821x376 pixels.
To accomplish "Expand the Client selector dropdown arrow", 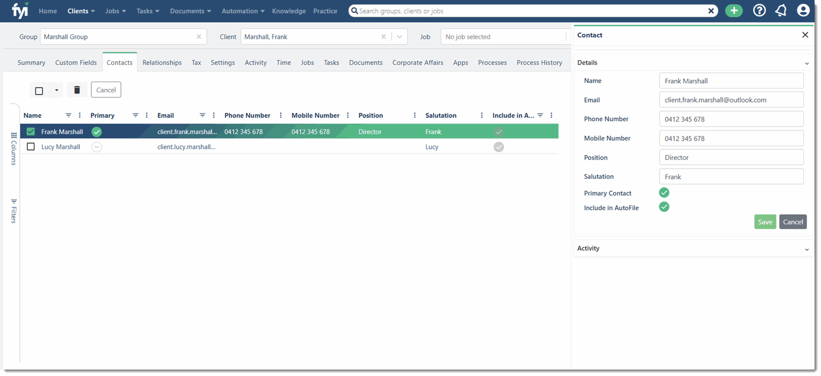I will click(x=399, y=37).
